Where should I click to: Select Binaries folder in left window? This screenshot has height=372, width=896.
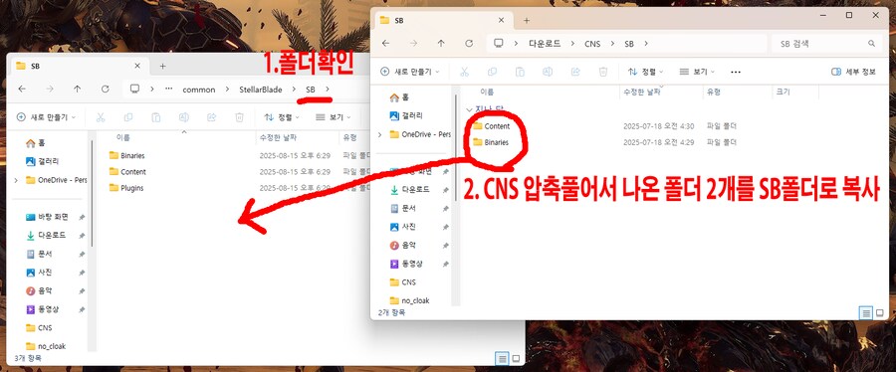point(132,155)
